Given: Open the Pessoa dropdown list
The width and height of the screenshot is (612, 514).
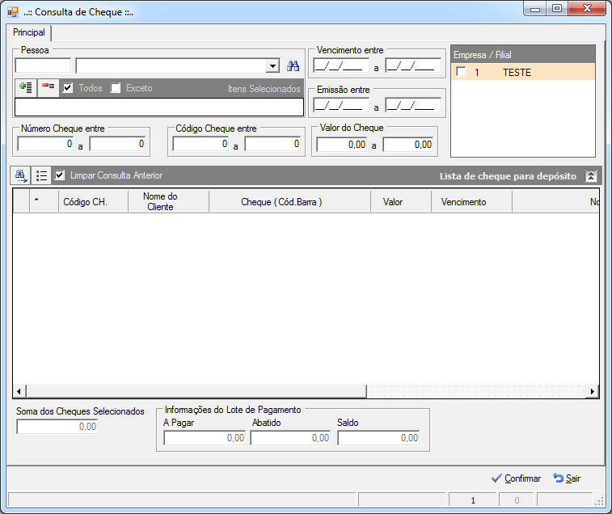Looking at the screenshot, I should click(272, 65).
